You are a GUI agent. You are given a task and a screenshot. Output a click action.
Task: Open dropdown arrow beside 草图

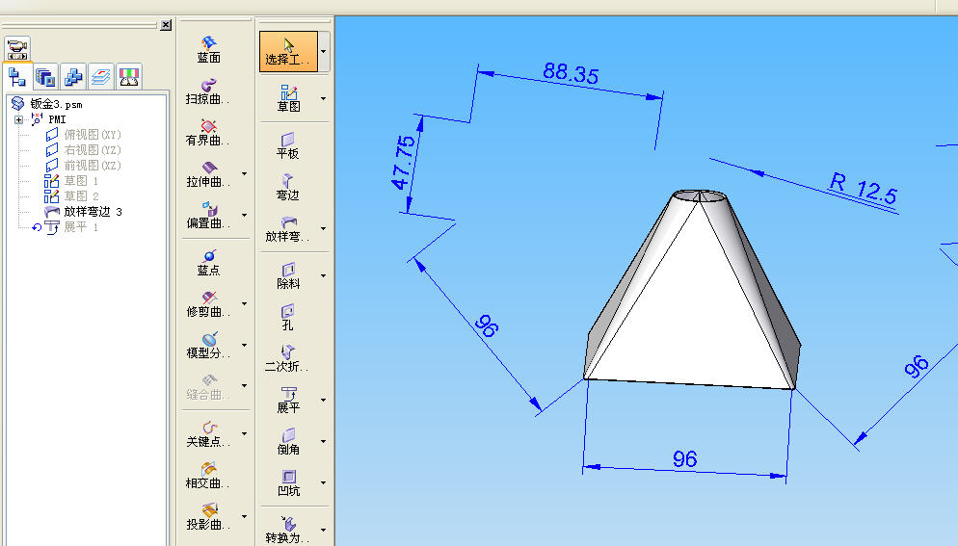click(323, 98)
